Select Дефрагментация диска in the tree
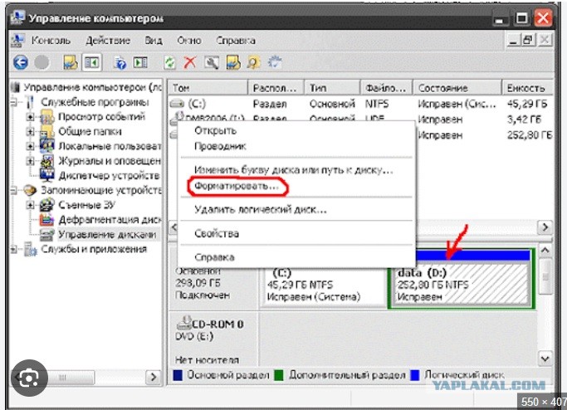Image resolution: width=567 pixels, height=410 pixels. 110,220
